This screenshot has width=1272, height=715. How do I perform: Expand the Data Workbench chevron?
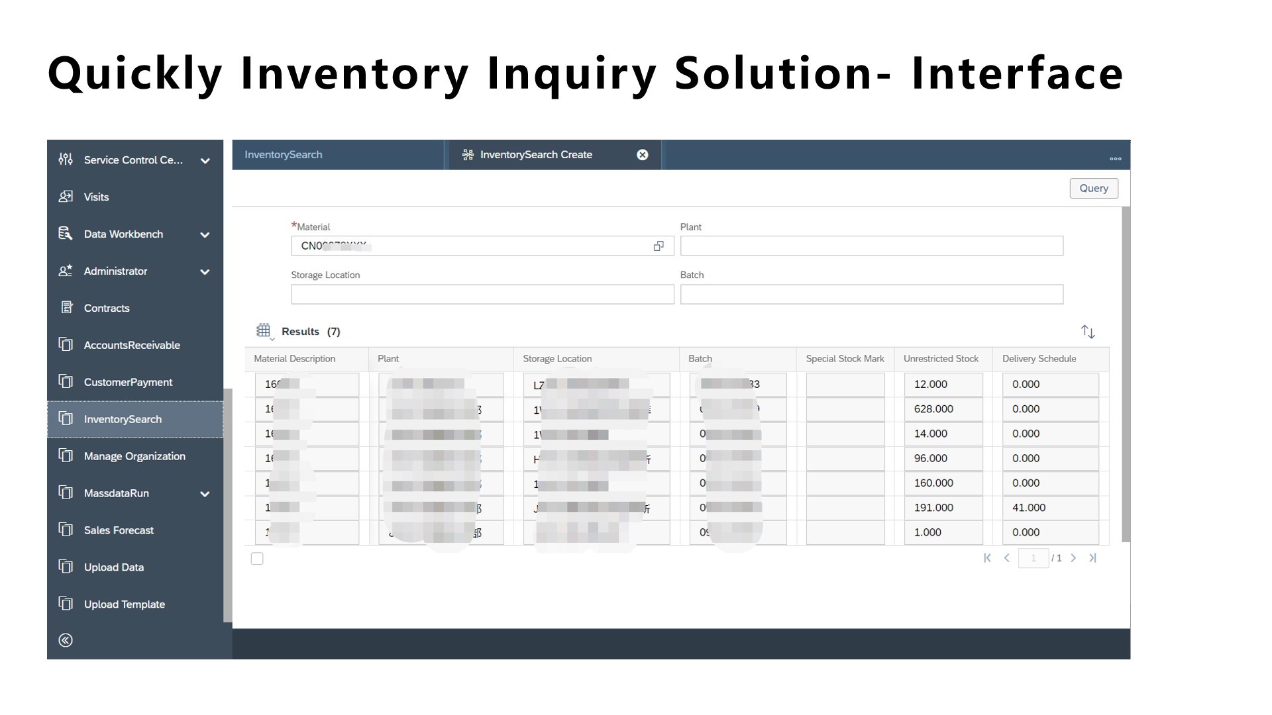tap(205, 235)
